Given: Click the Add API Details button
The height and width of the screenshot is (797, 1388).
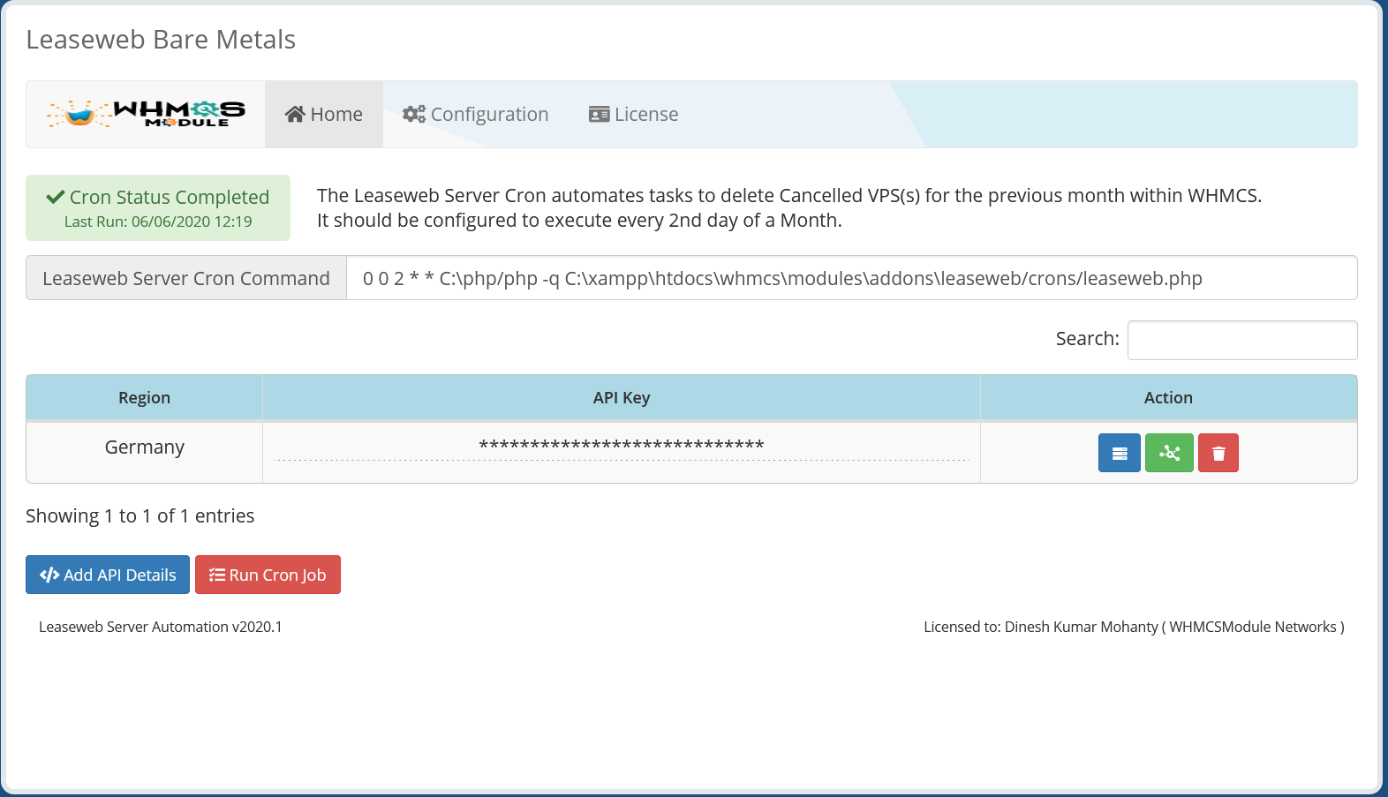Looking at the screenshot, I should click(x=108, y=575).
